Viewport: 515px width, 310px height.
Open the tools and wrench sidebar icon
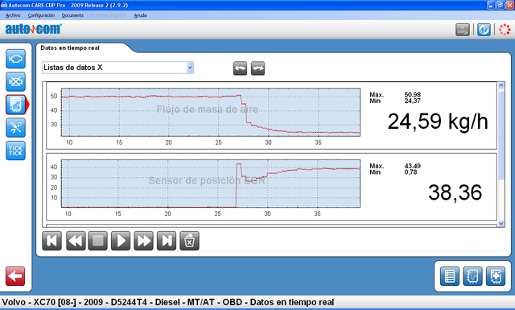coord(15,127)
